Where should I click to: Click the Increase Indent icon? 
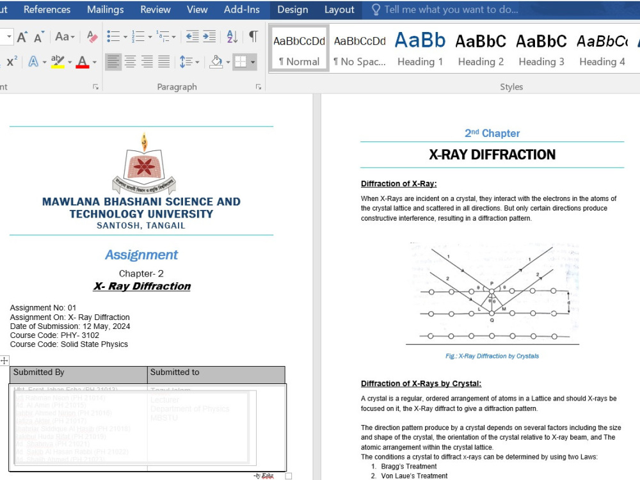tap(209, 36)
